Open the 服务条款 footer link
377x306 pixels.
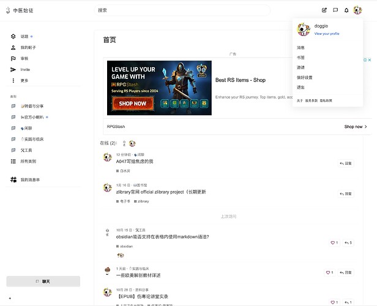tap(312, 100)
